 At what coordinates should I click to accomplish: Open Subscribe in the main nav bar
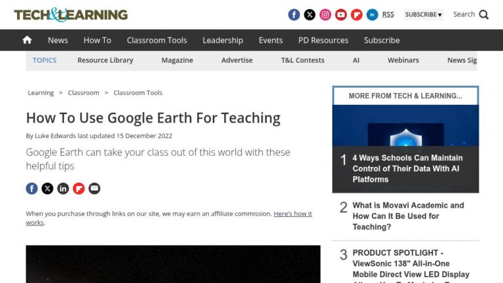(382, 40)
